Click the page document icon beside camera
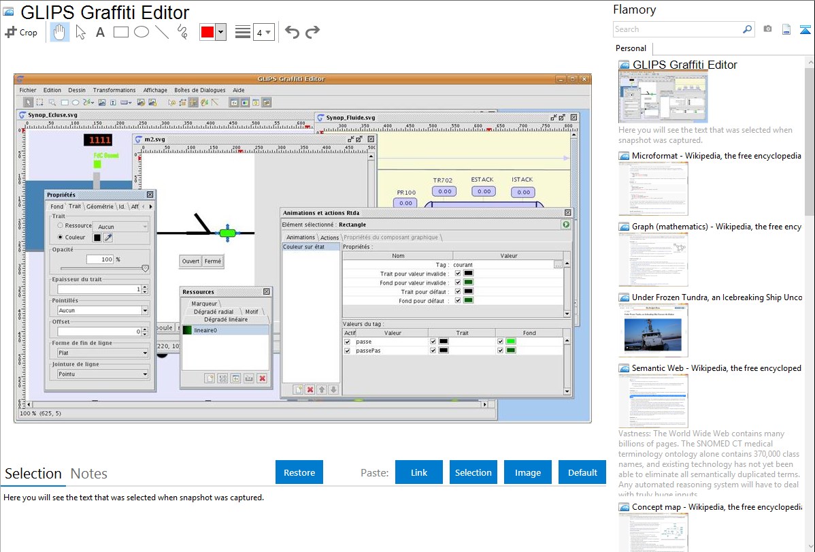This screenshot has width=815, height=552. coord(786,29)
